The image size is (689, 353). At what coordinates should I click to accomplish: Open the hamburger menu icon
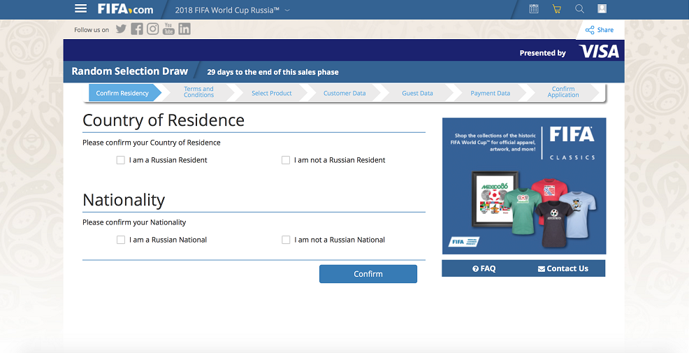[80, 9]
